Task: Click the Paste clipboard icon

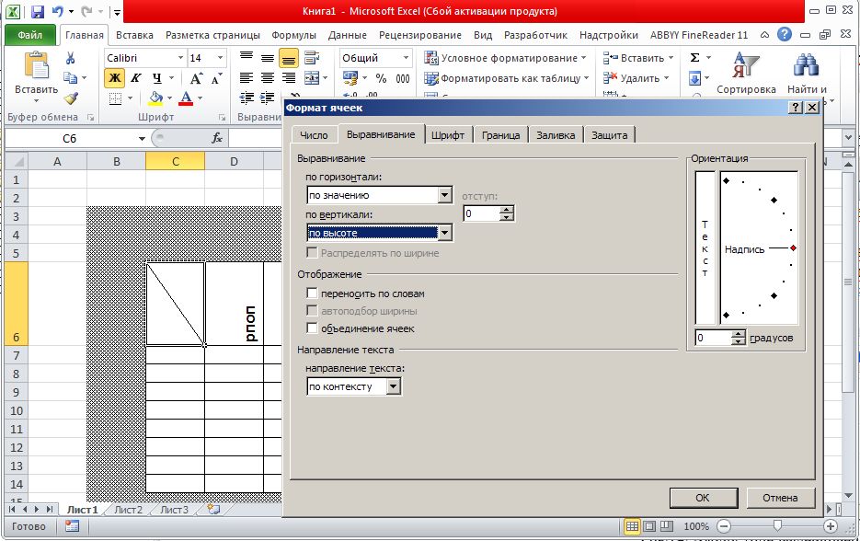Action: pos(36,66)
